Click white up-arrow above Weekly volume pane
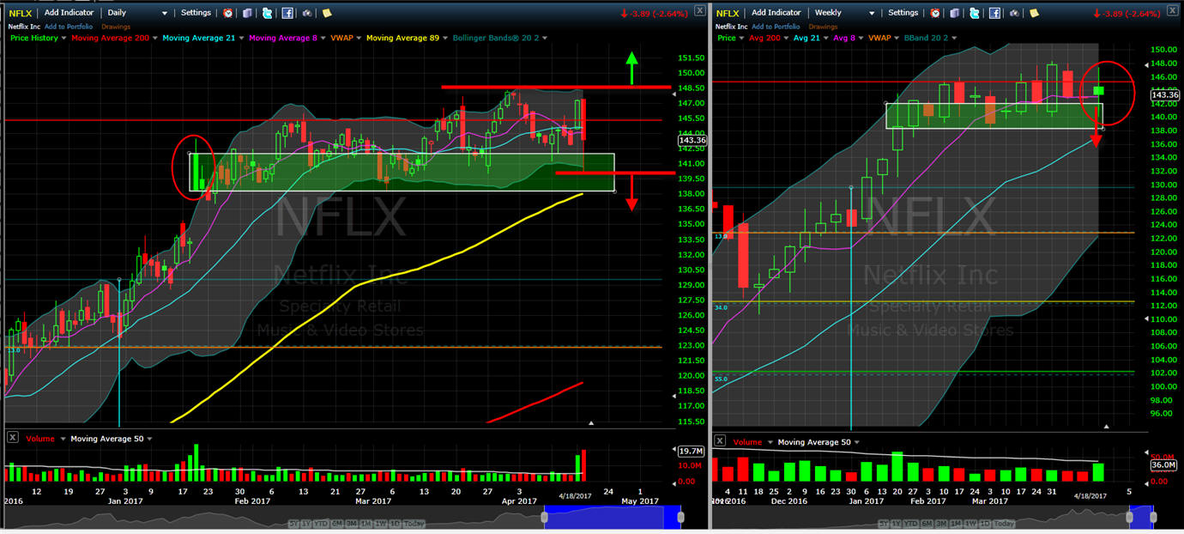Viewport: 1184px width, 534px height. tap(1107, 426)
